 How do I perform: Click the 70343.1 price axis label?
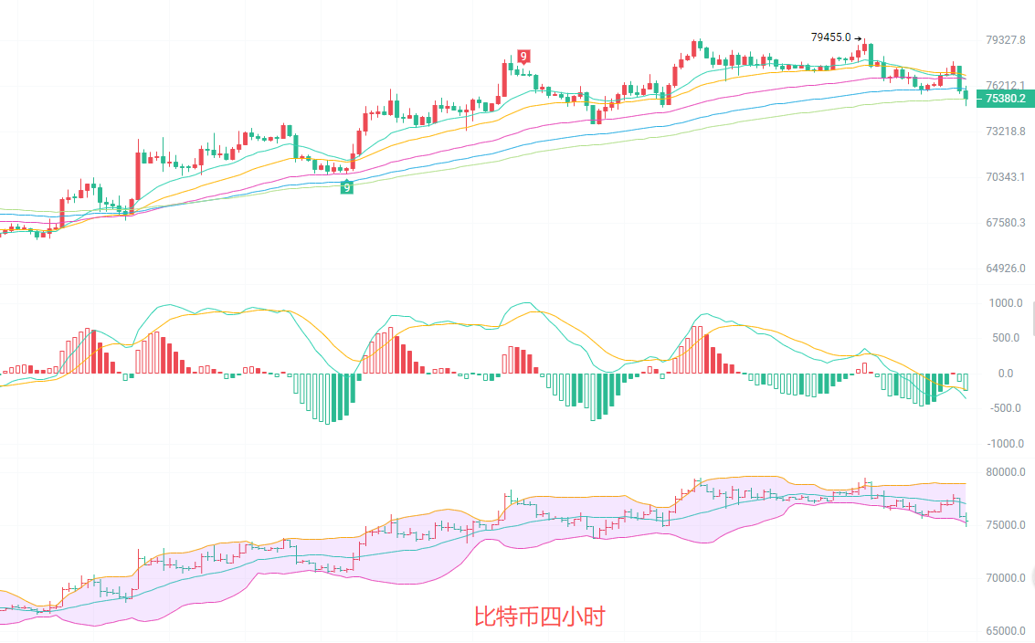[1006, 177]
